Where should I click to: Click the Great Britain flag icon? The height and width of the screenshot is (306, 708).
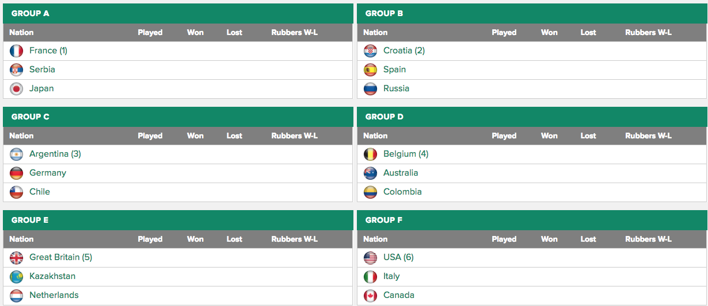[x=16, y=257]
